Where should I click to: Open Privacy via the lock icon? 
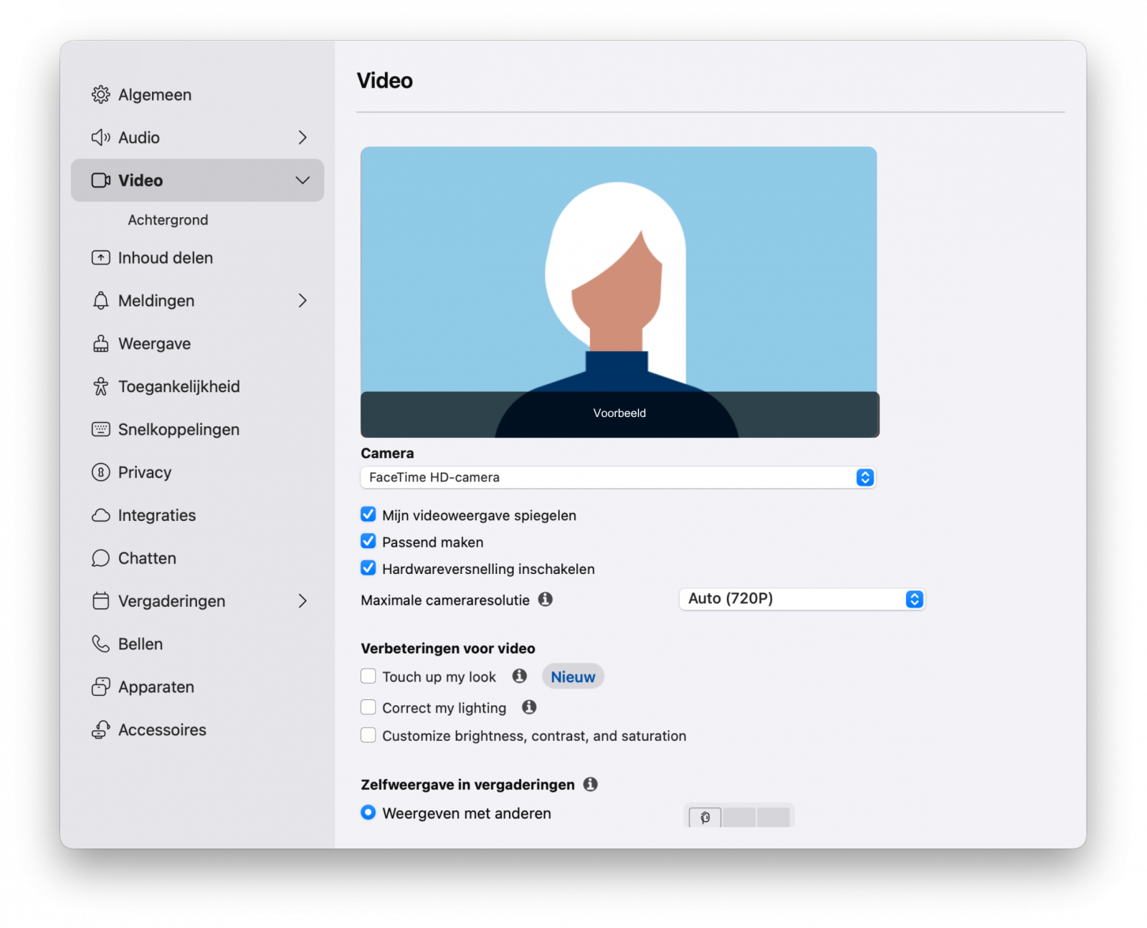(x=100, y=472)
